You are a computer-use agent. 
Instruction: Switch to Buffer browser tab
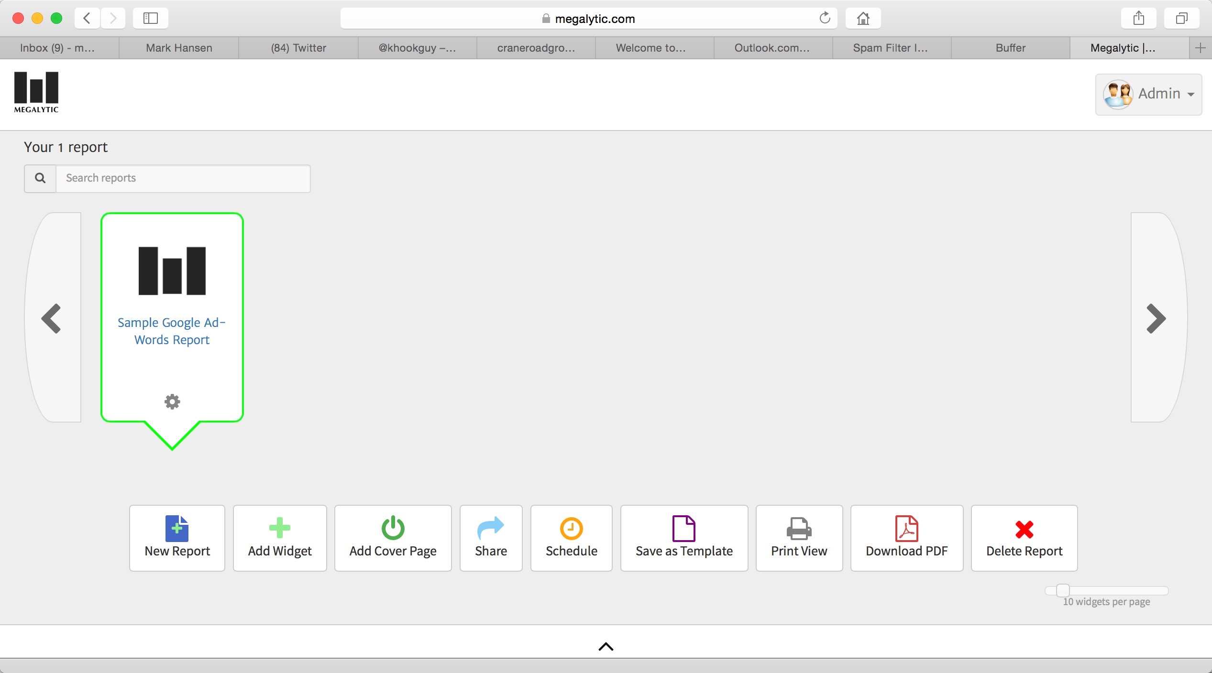click(1010, 48)
